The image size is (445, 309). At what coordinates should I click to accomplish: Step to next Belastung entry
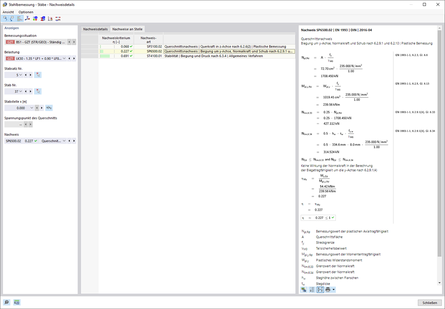click(74, 58)
